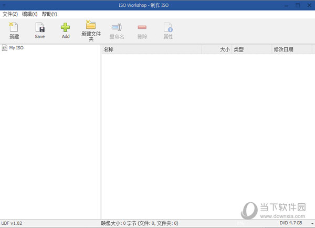Click the 映像大小: 0 字节 status text
The image size is (315, 228).
pyautogui.click(x=140, y=223)
